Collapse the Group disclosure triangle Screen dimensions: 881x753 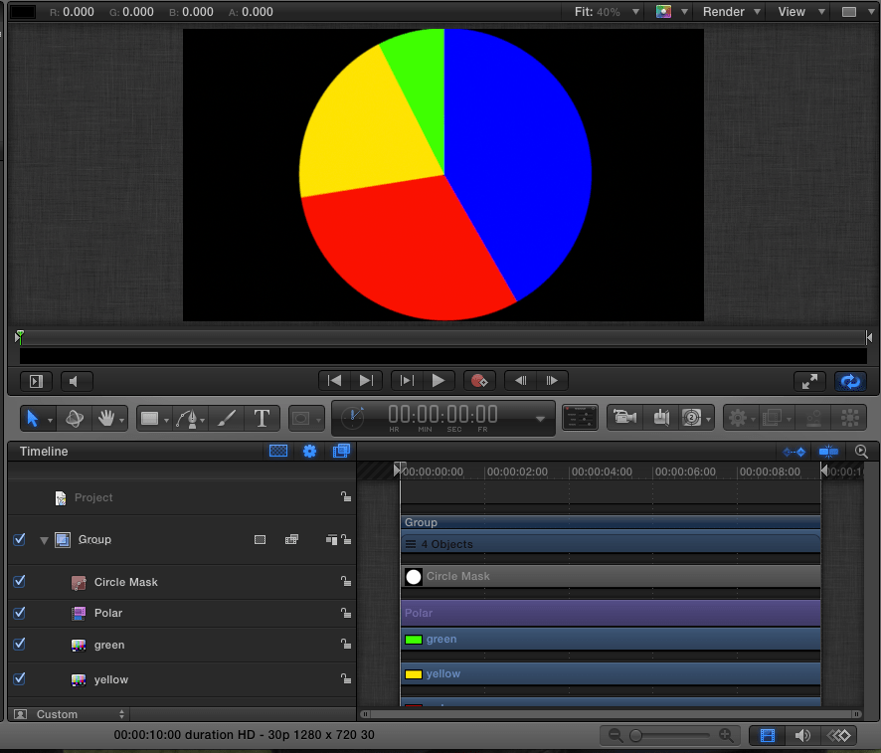click(44, 540)
